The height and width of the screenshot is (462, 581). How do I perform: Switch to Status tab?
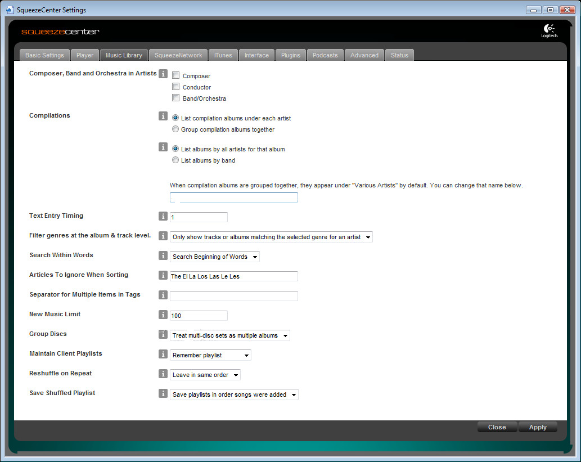coord(399,55)
